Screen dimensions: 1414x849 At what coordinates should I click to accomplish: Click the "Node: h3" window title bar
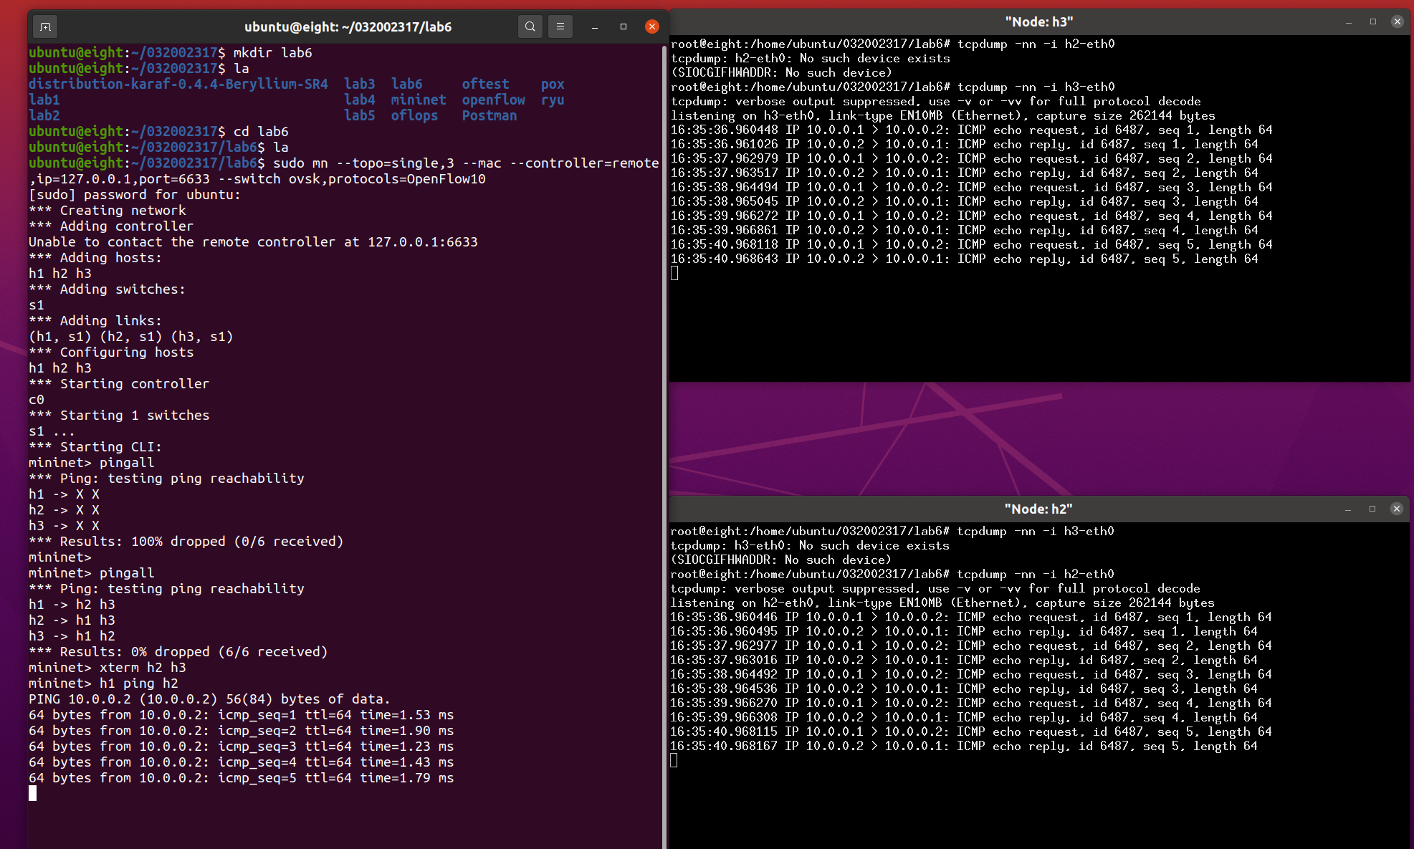tap(1038, 22)
